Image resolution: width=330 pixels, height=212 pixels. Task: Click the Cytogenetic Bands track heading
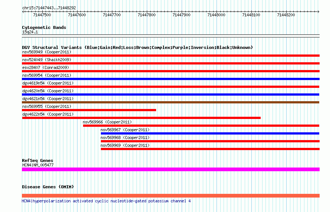[44, 27]
